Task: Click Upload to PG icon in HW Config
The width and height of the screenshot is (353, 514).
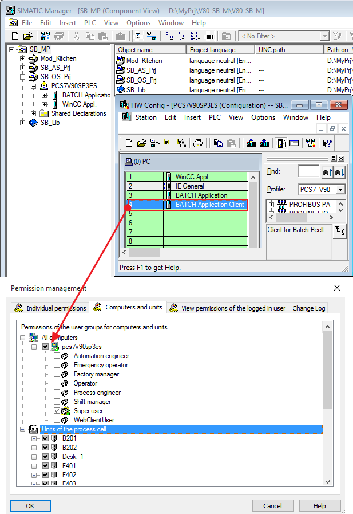Action: click(264, 143)
